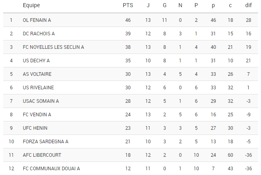Open FC NOYELLES LES SECLIN A team
This screenshot has width=261, height=175.
tap(53, 47)
